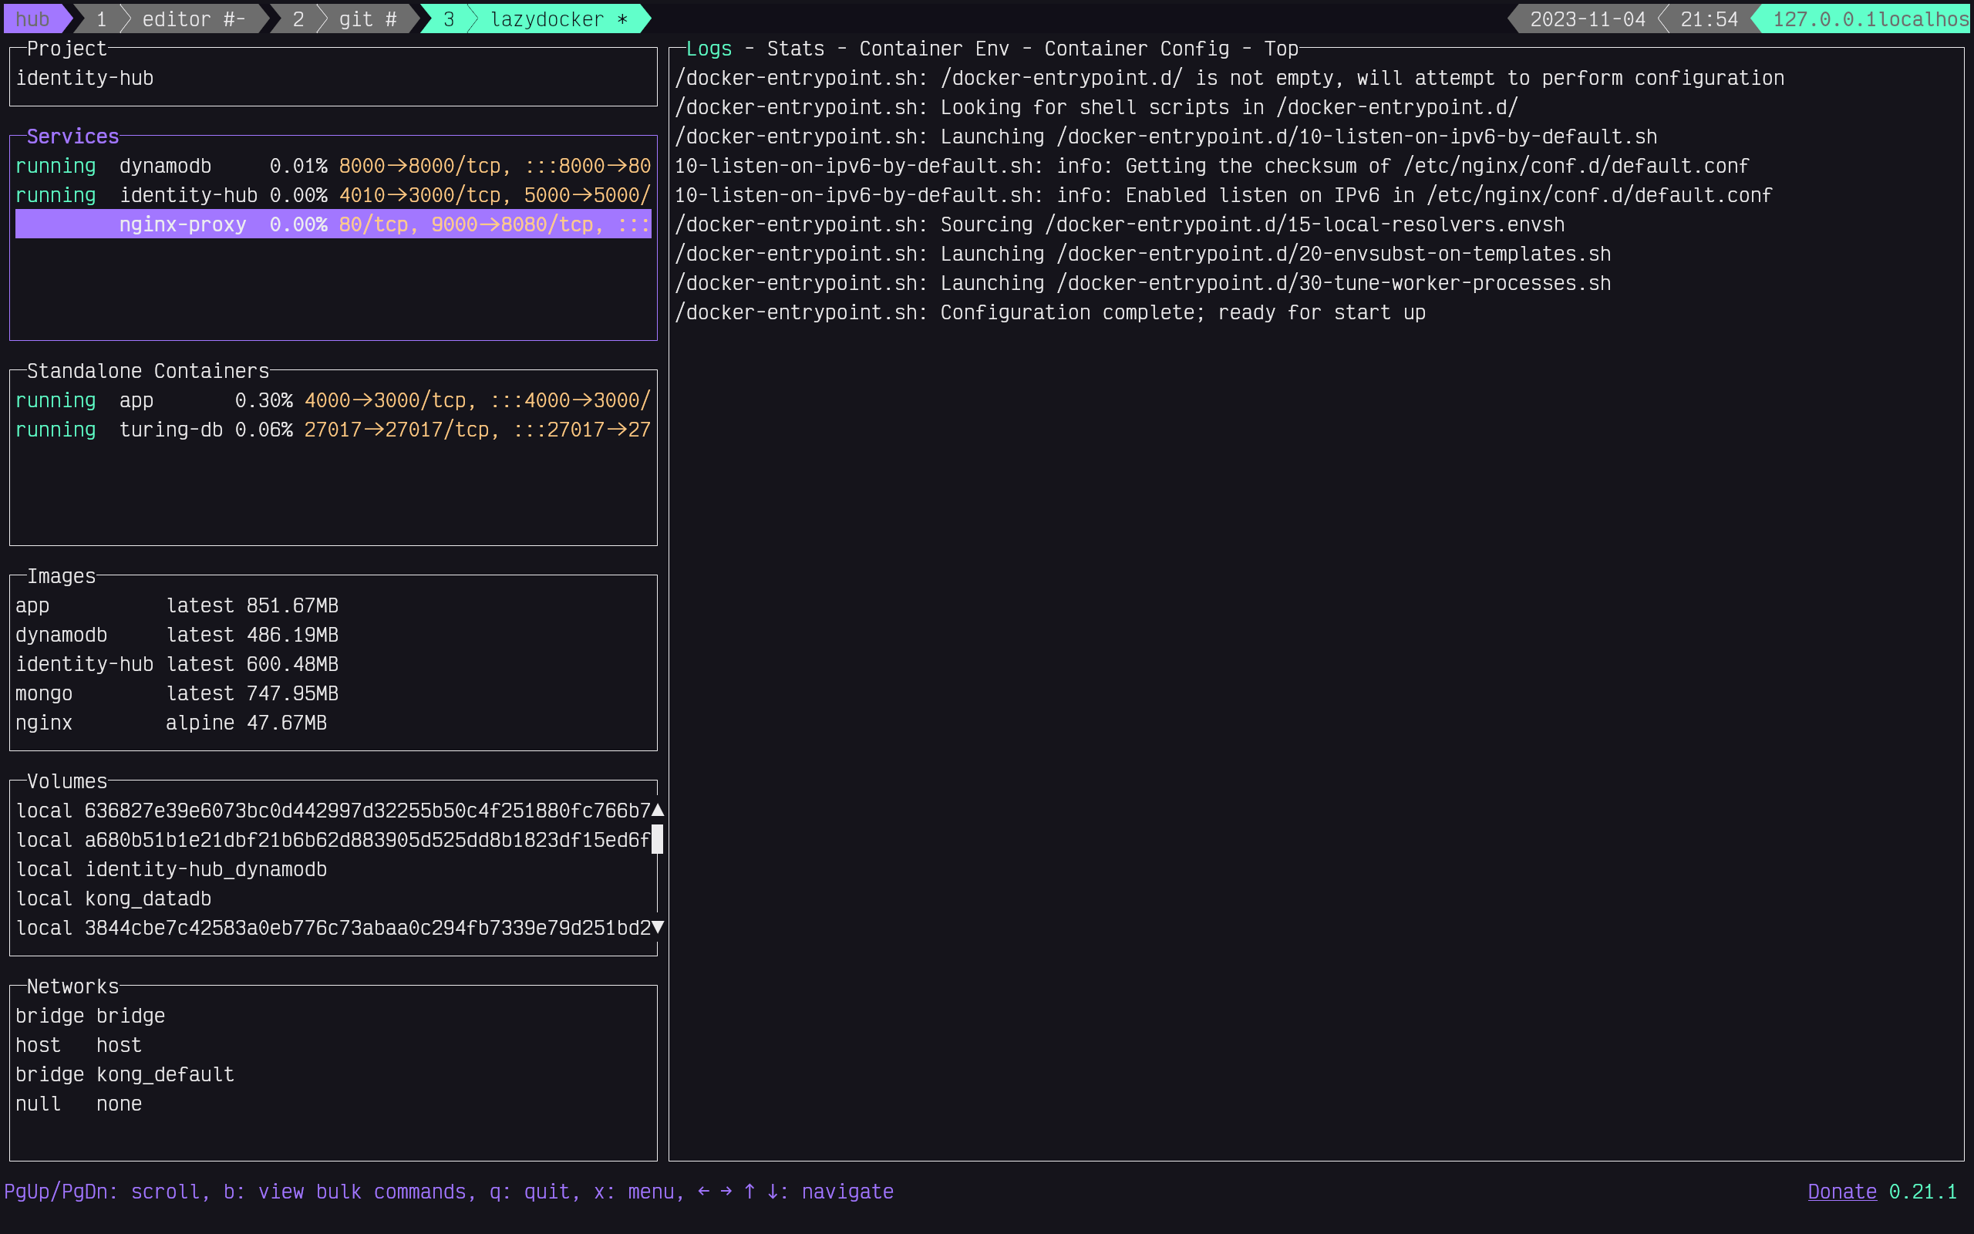The height and width of the screenshot is (1234, 1974).
Task: Select the mongo image
Action: 43,693
